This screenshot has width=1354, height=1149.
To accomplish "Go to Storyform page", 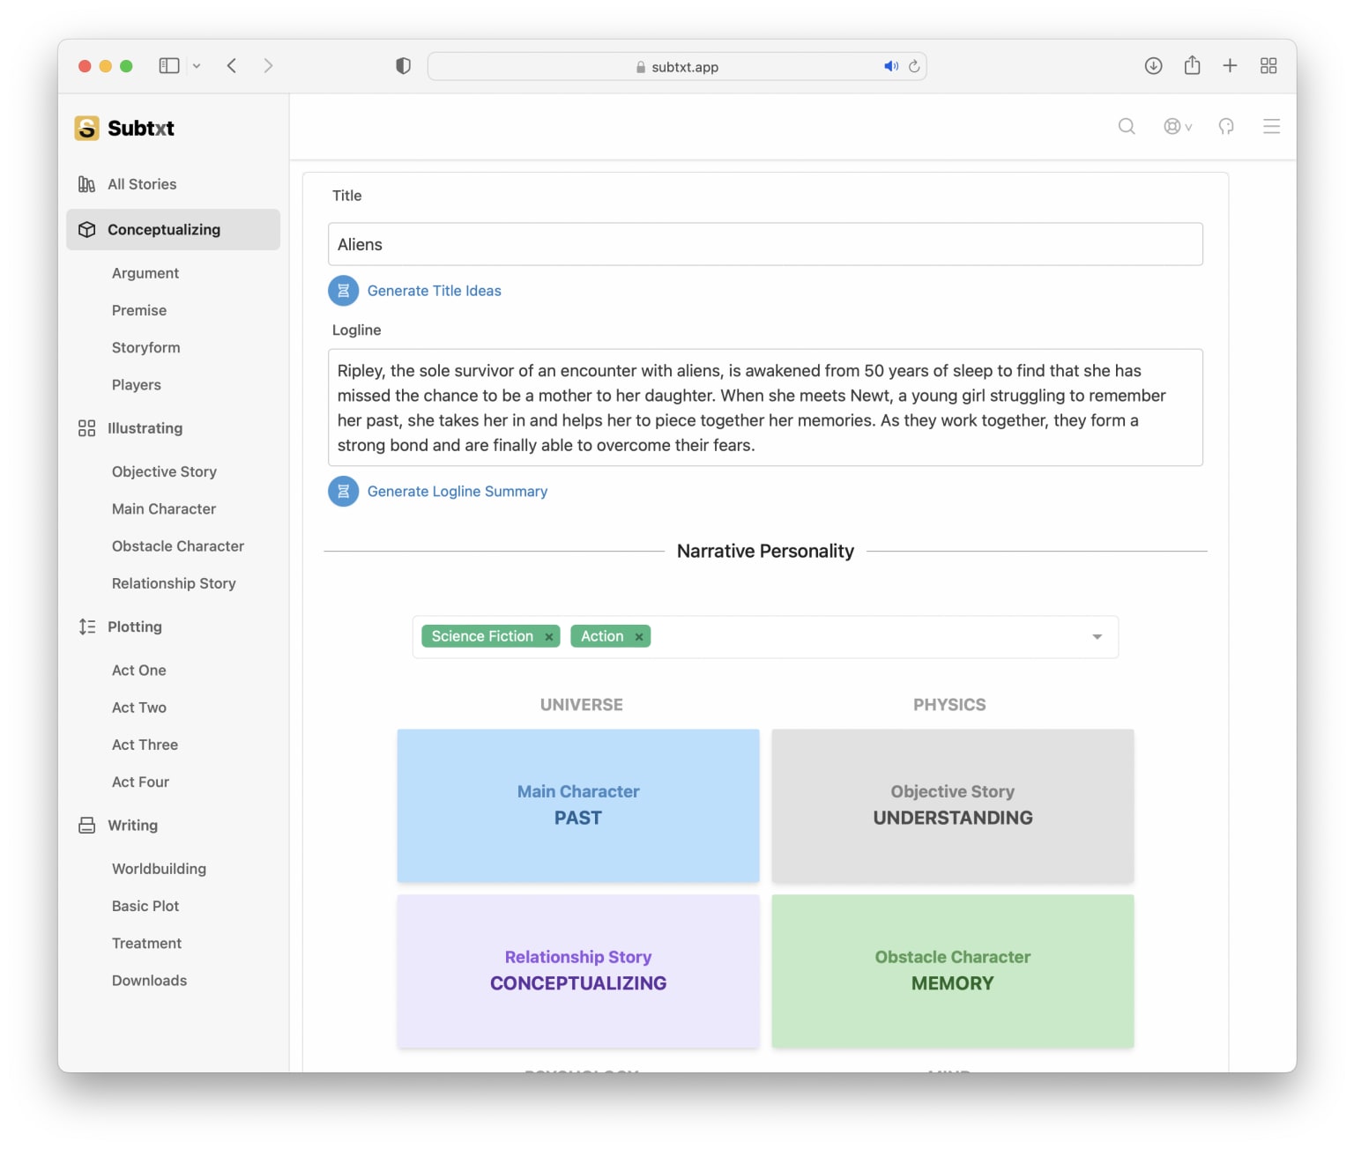I will (x=146, y=348).
